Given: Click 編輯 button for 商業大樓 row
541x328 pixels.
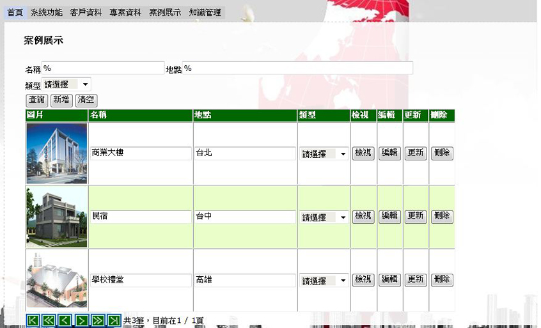Looking at the screenshot, I should pos(389,153).
